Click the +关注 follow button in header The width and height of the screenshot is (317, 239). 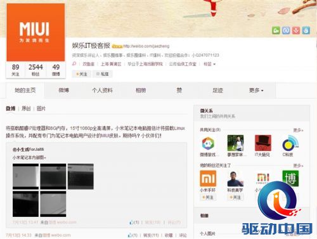click(82, 74)
